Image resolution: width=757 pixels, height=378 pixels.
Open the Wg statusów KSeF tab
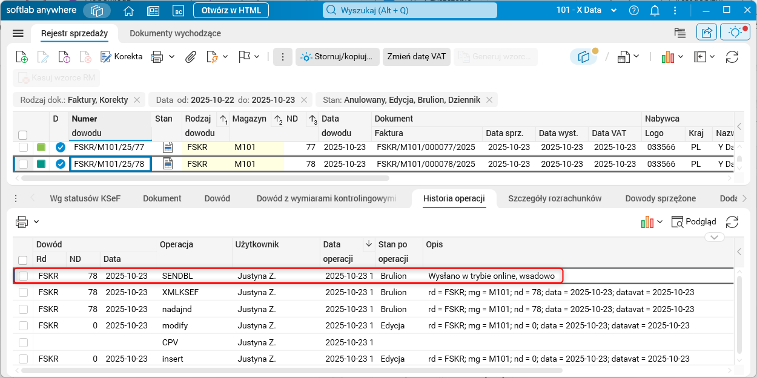click(x=85, y=198)
